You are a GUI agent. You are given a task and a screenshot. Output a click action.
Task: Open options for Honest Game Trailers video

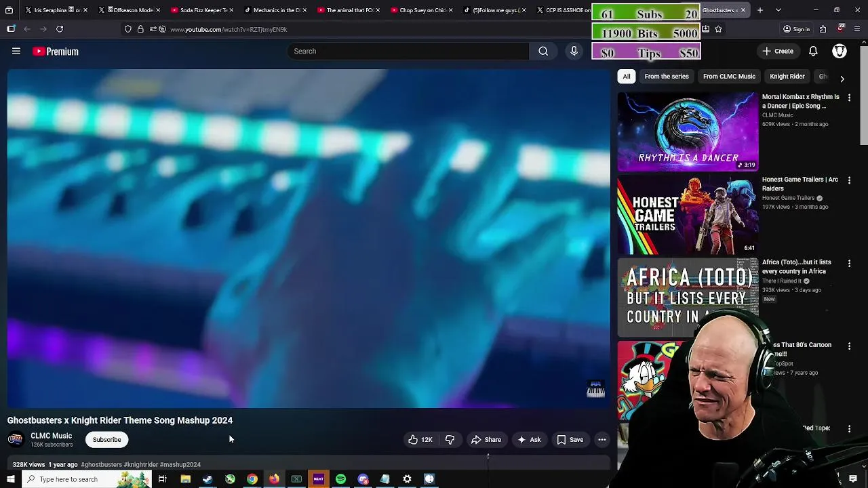[849, 180]
